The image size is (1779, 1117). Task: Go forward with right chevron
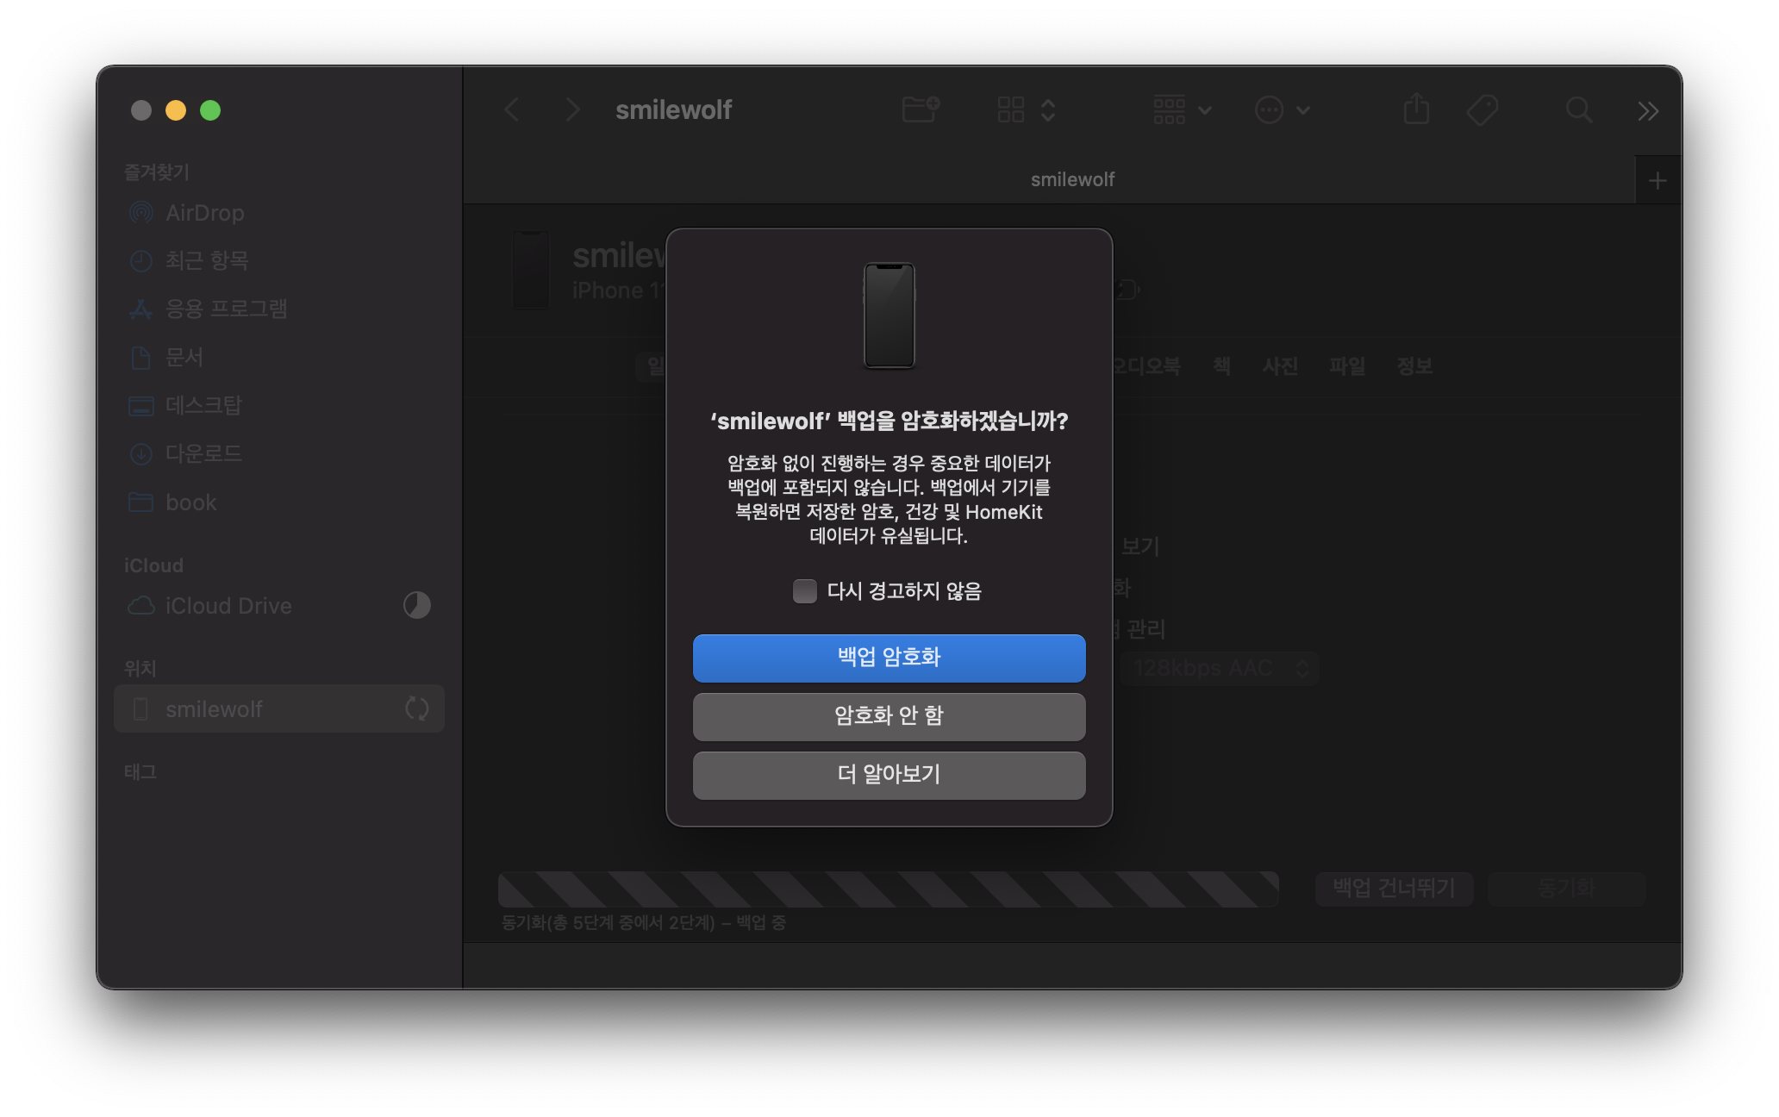point(572,109)
